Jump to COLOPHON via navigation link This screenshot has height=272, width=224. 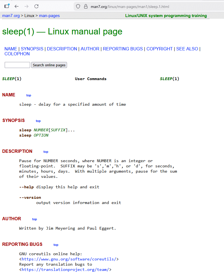click(x=17, y=54)
